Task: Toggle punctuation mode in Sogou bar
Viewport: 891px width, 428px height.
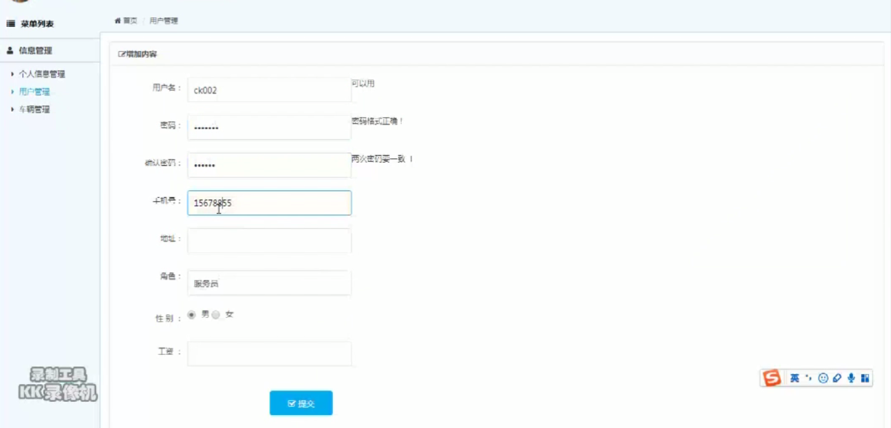Action: pos(809,378)
